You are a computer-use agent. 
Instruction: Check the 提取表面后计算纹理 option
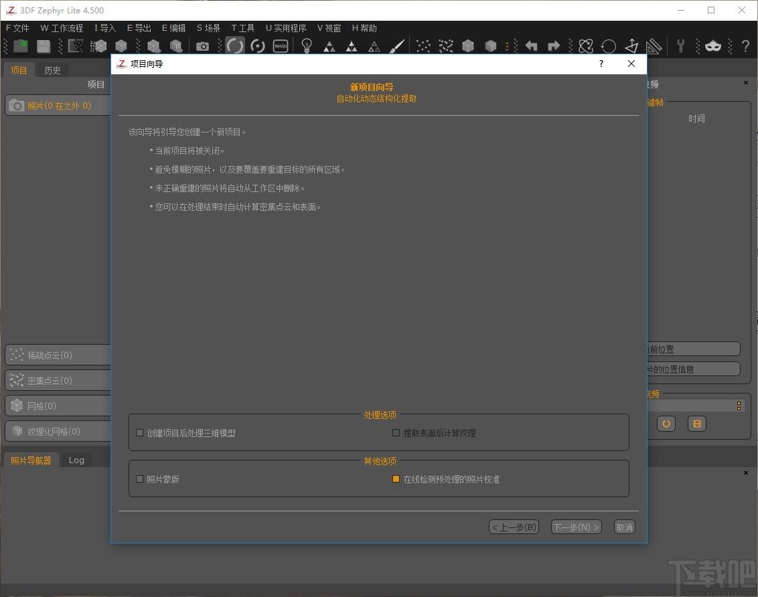click(396, 433)
